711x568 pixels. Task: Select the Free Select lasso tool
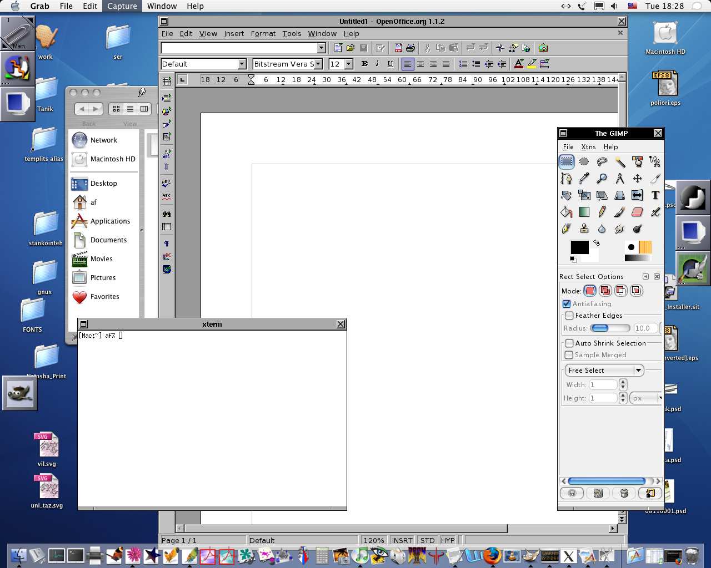(x=602, y=162)
